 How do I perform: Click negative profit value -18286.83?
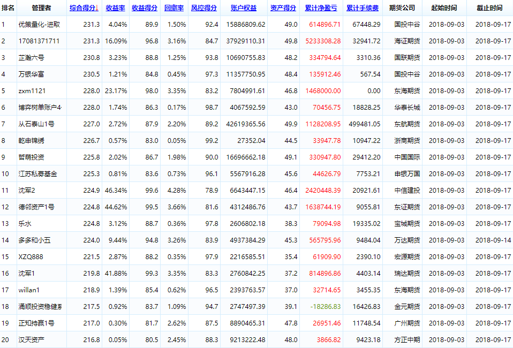(x=326, y=307)
